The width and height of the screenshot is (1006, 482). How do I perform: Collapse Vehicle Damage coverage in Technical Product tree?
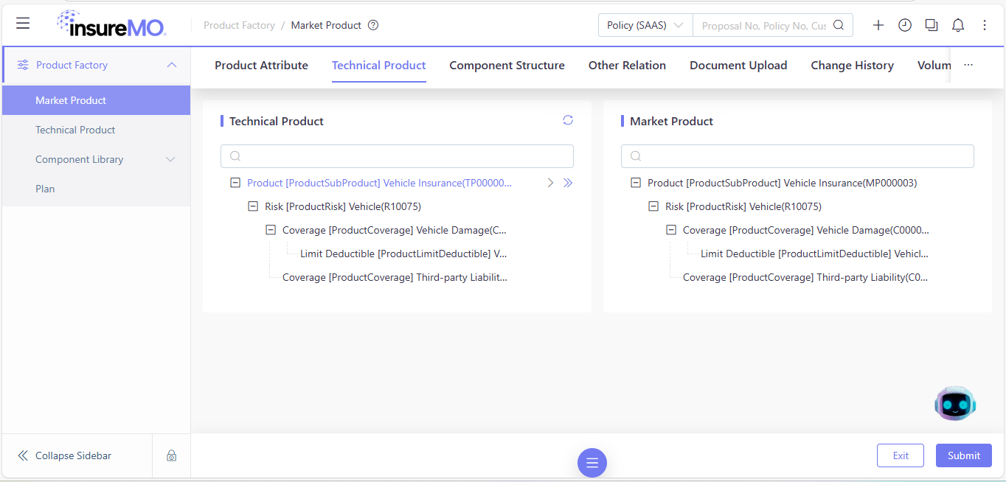[271, 230]
